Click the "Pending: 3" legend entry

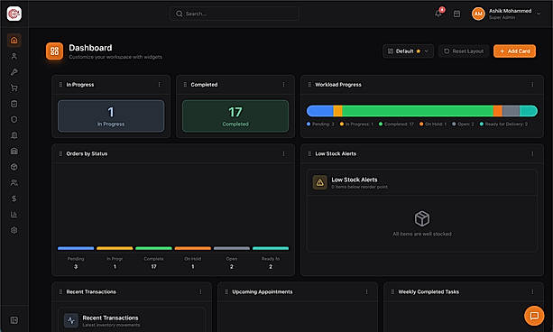pos(320,124)
